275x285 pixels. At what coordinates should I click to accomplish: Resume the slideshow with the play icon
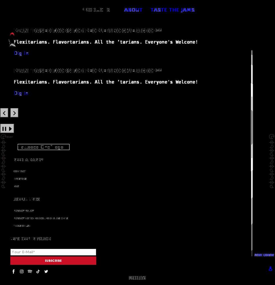11,128
